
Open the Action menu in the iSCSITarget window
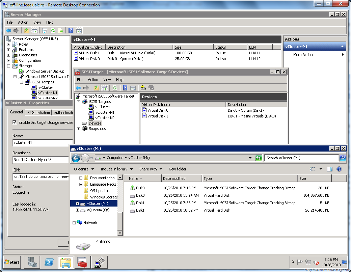(93, 80)
